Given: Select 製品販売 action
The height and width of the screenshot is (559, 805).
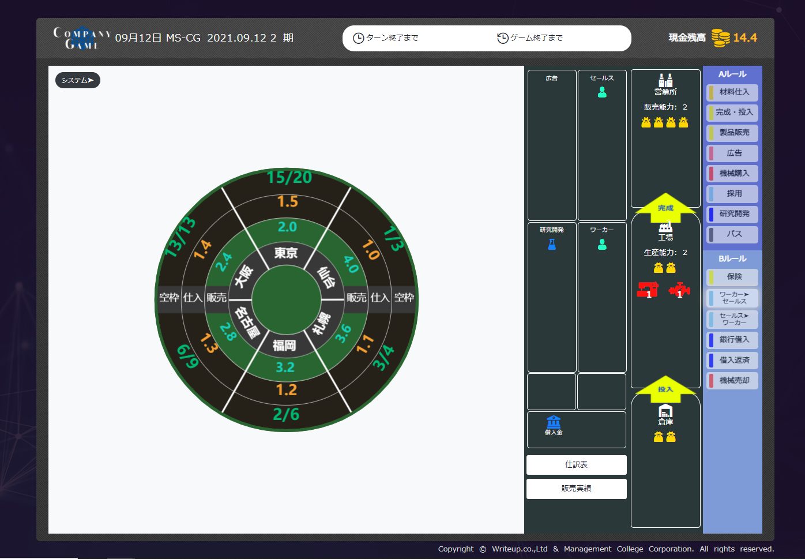Looking at the screenshot, I should point(732,133).
